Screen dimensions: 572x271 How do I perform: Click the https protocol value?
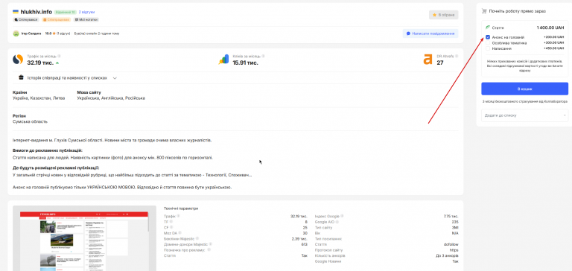tap(454, 250)
